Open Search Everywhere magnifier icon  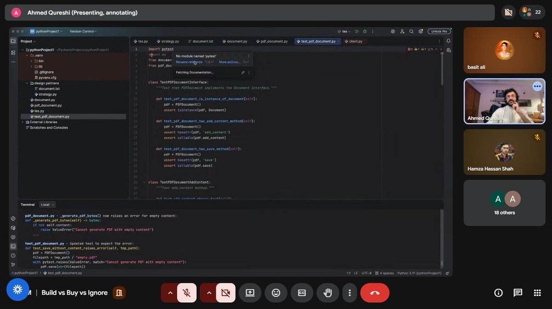412,31
